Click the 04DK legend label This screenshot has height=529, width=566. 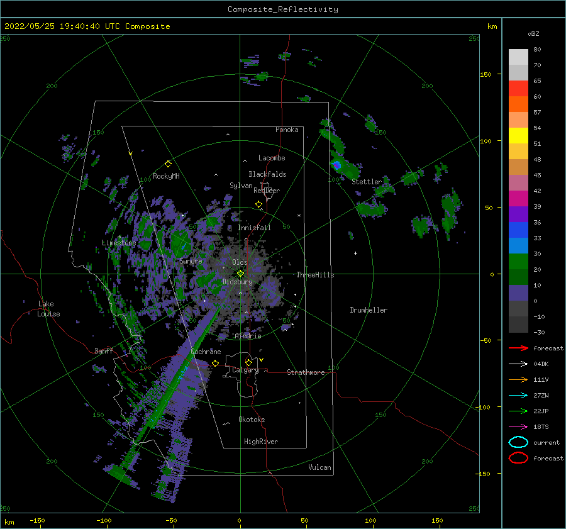(x=541, y=364)
